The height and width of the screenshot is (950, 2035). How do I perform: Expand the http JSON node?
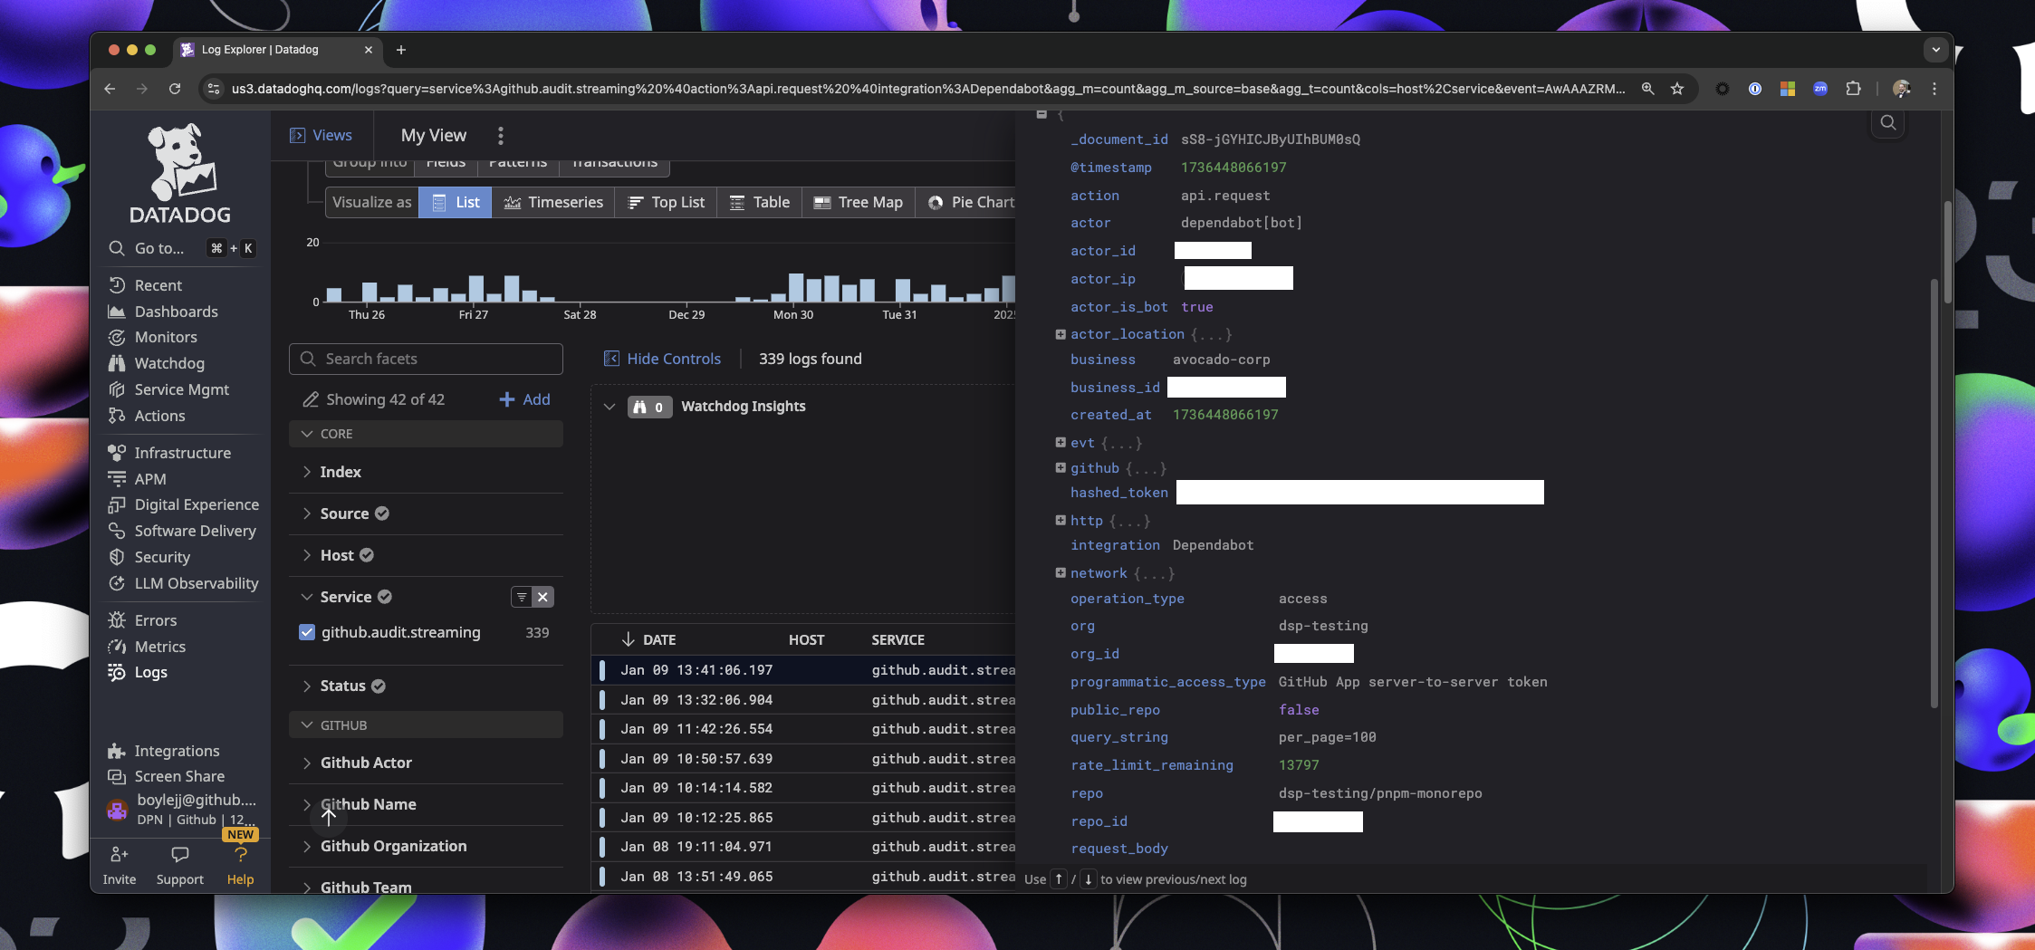[1061, 520]
